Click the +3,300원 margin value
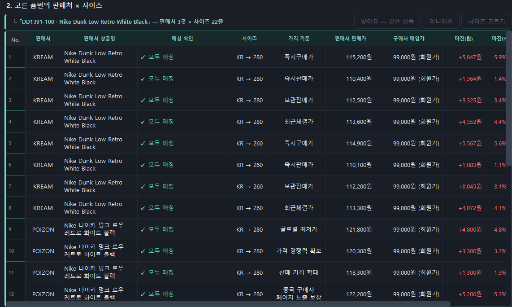This screenshot has height=307, width=512. 470,251
